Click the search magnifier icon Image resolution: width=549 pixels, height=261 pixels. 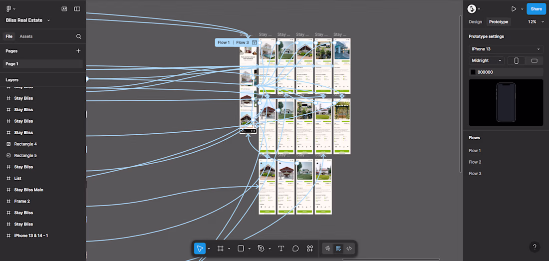[x=79, y=36]
